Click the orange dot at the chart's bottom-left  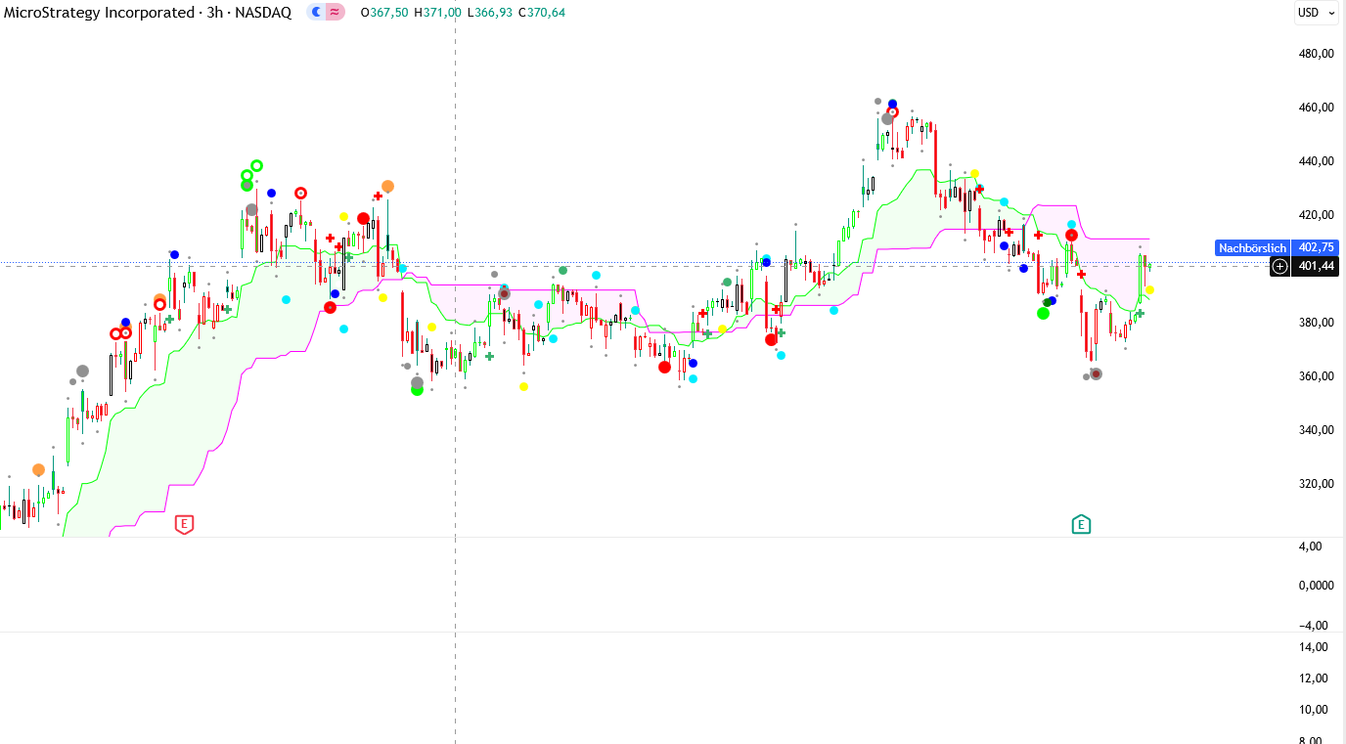click(38, 470)
